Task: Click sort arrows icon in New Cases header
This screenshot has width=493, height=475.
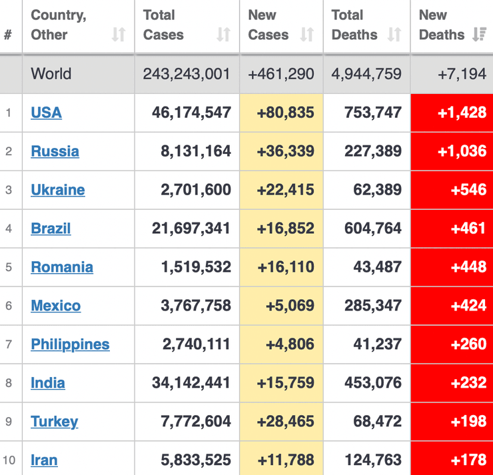Action: coord(306,35)
